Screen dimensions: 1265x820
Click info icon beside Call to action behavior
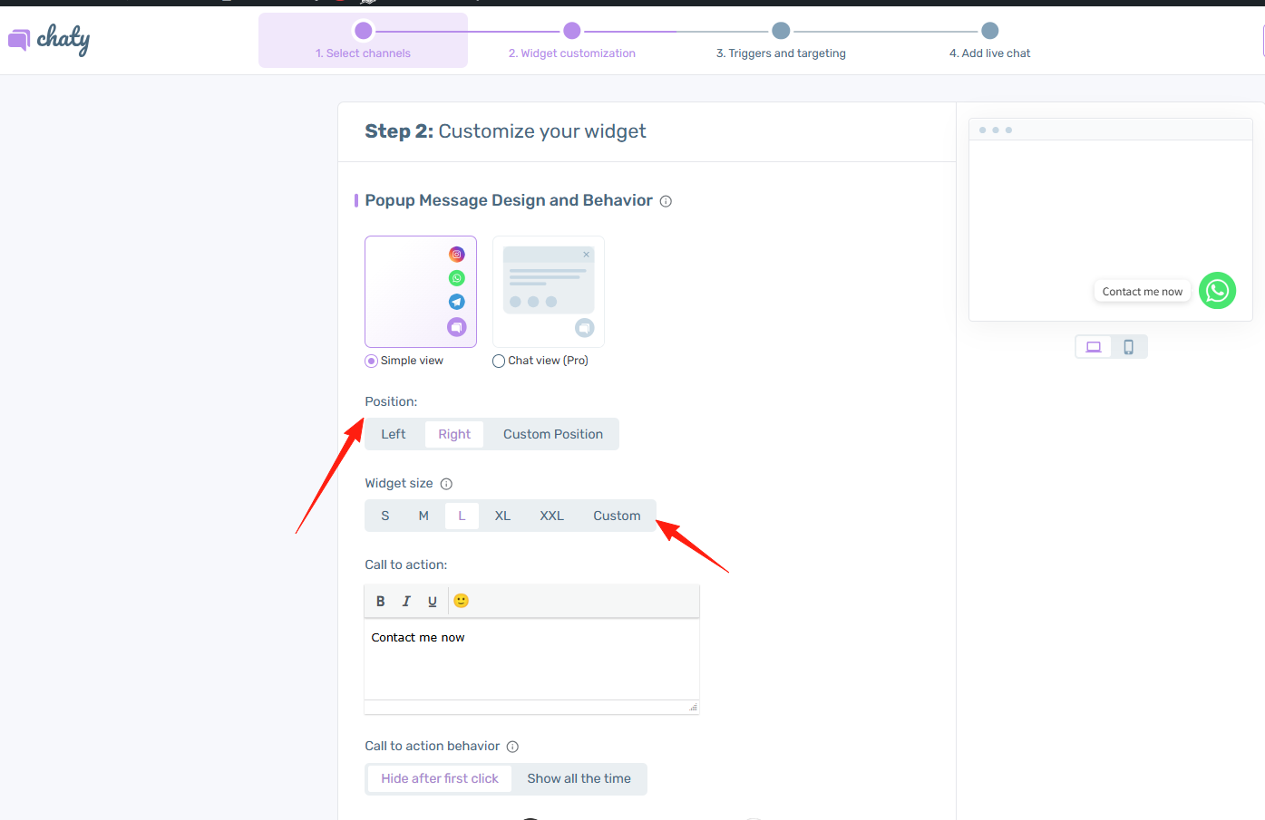512,747
